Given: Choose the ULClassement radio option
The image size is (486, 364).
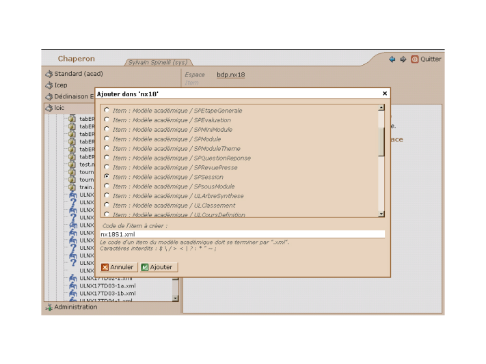Looking at the screenshot, I should coord(107,205).
